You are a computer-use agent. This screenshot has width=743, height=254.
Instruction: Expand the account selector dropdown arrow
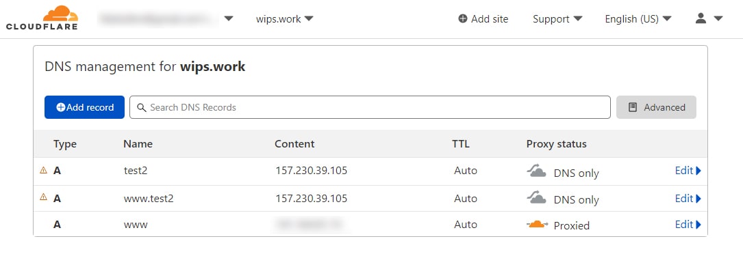pyautogui.click(x=229, y=19)
